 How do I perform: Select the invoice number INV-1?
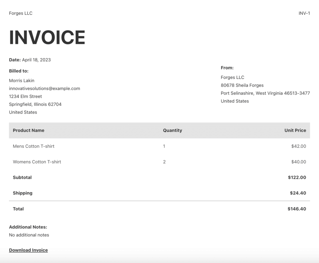(x=304, y=13)
